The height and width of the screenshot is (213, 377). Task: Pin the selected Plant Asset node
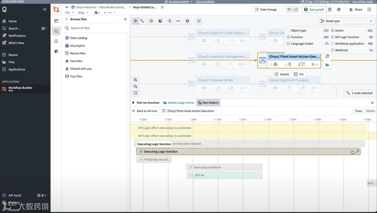pyautogui.click(x=299, y=74)
